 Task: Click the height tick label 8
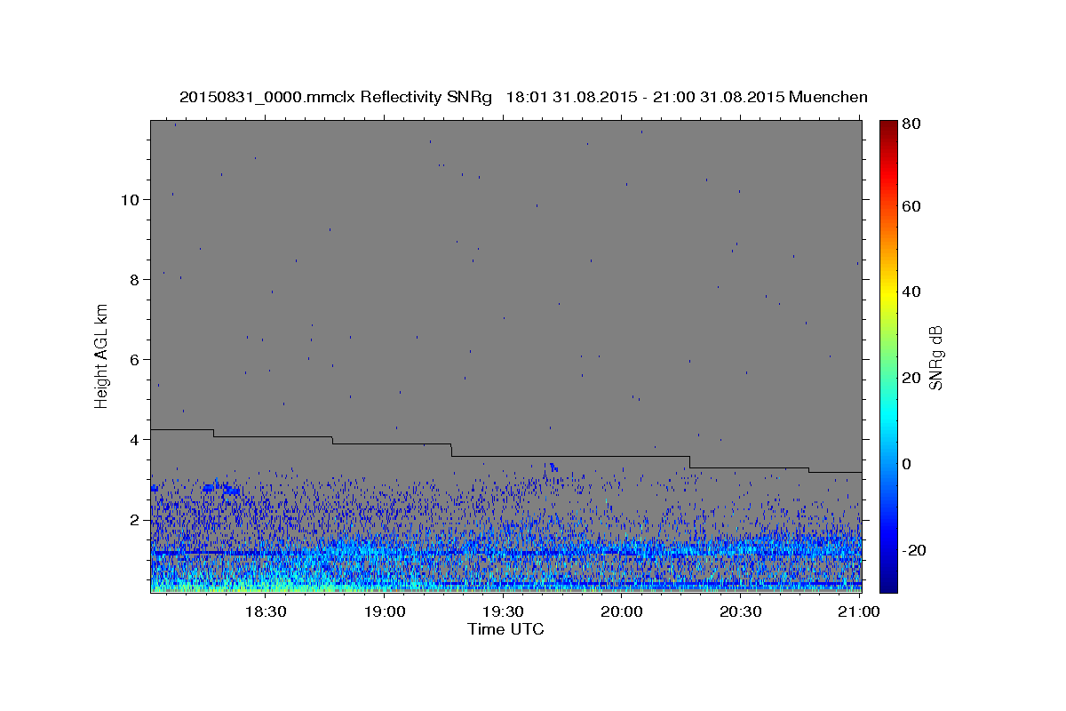(134, 279)
